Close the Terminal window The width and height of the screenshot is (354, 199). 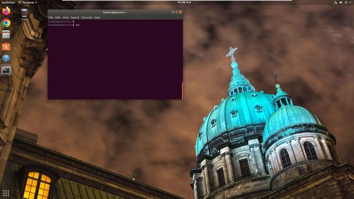[x=180, y=12]
